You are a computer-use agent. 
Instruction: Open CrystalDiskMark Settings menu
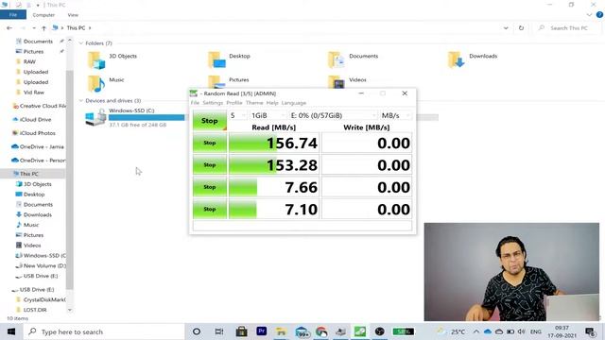click(213, 103)
